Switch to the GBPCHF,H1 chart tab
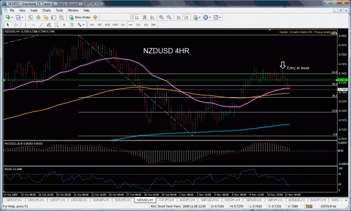Screen dimensions: 351x211 coord(14,200)
